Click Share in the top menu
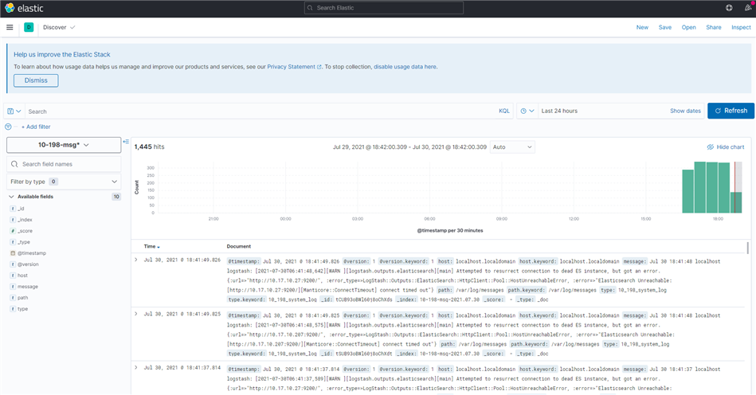 pos(714,27)
